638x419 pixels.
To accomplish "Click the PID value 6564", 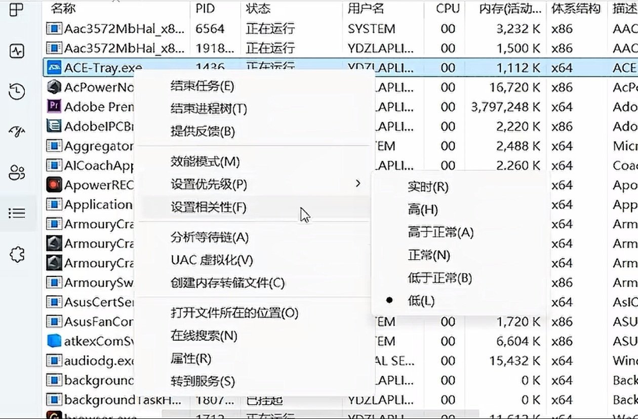I will pyautogui.click(x=210, y=29).
